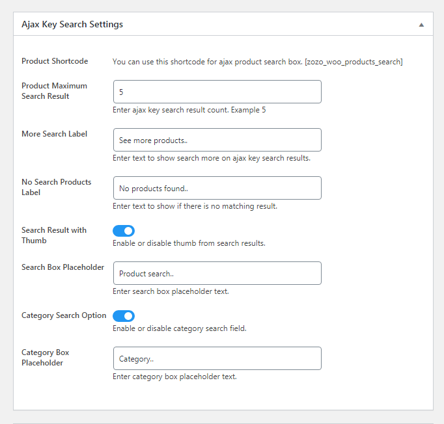Click the 'Enable or disable category search field' description
This screenshot has width=444, height=424.
[x=180, y=328]
